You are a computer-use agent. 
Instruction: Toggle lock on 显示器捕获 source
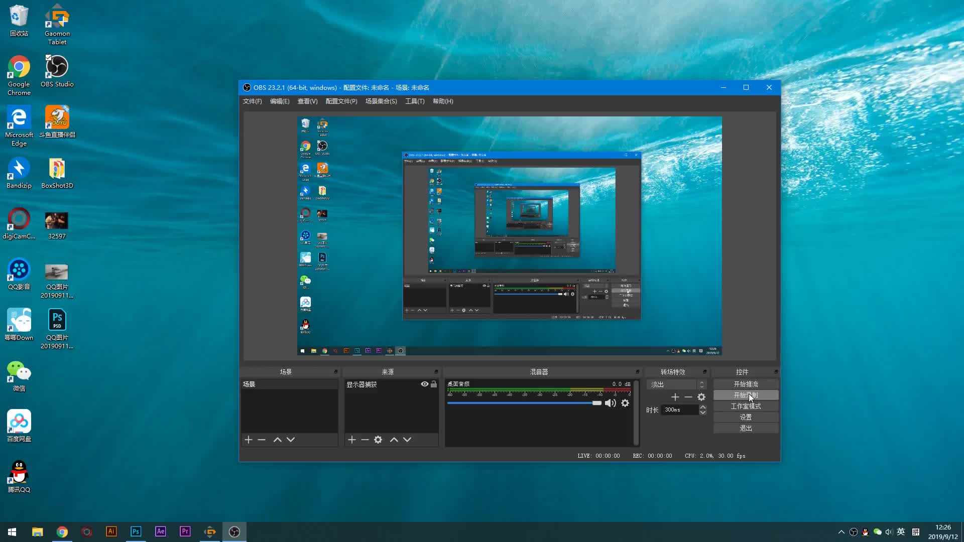click(x=434, y=384)
